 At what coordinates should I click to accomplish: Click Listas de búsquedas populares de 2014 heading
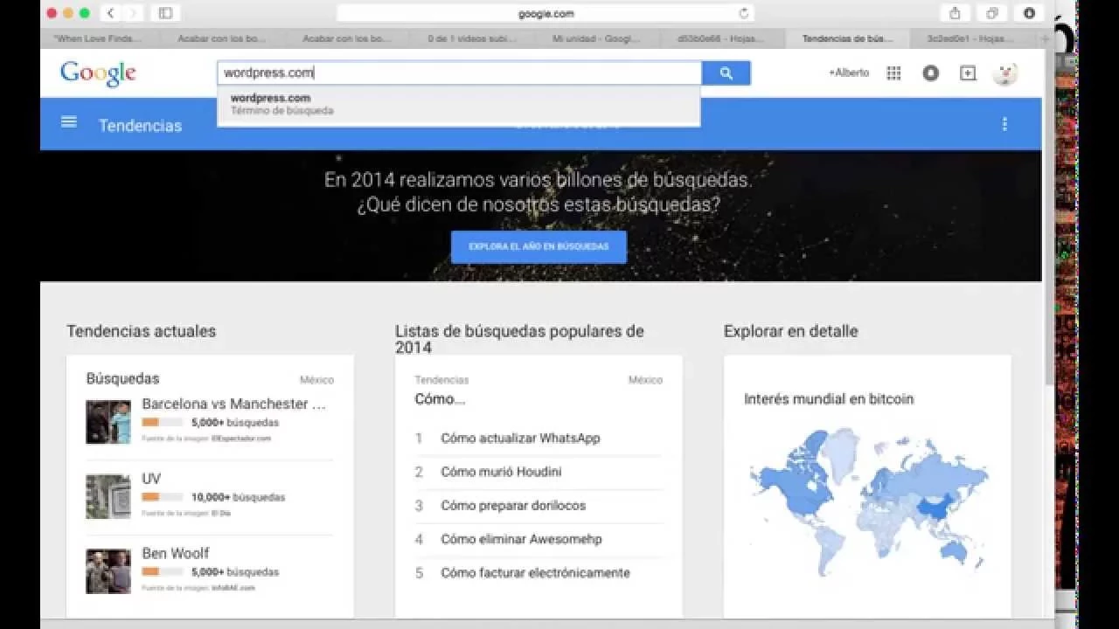(519, 339)
